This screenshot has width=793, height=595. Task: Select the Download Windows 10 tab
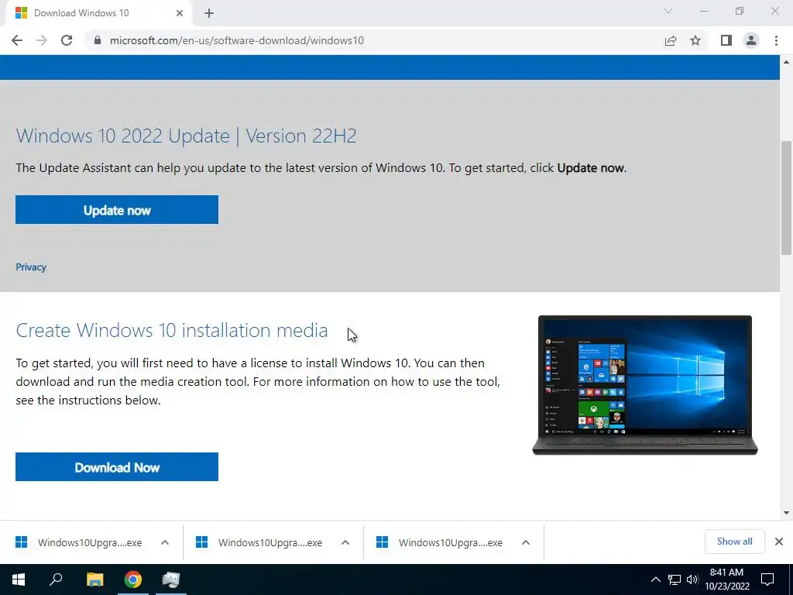(98, 13)
